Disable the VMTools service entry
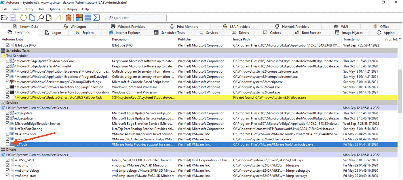This screenshot has height=180, width=403. click(x=7, y=144)
